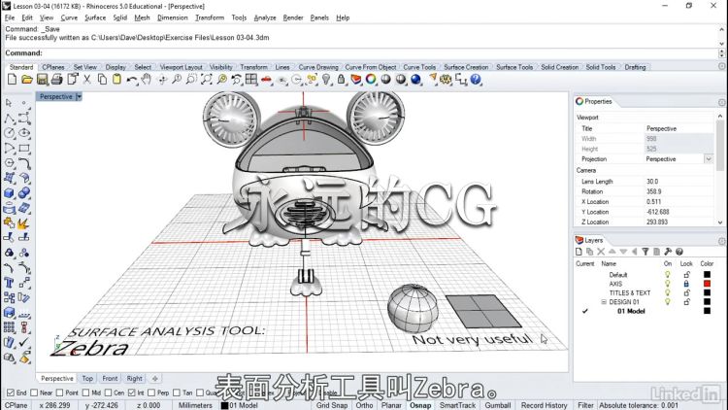Print using the printer icon
728x410 pixels.
pos(57,80)
